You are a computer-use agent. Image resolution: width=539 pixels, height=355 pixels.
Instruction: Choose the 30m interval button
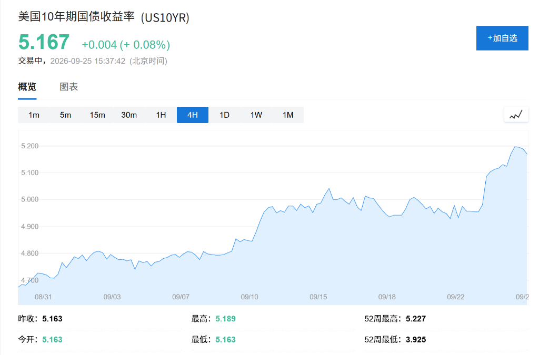click(x=129, y=115)
